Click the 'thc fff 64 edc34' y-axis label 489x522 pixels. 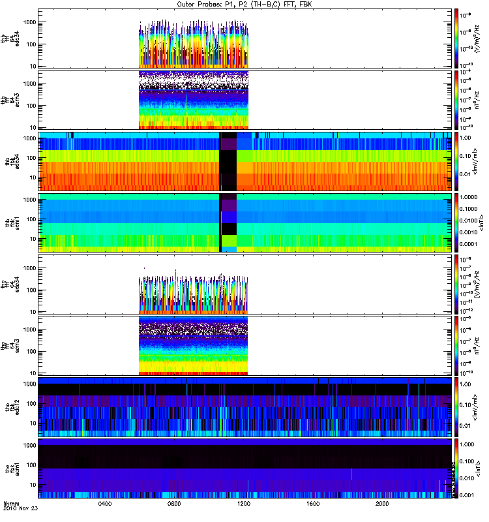pyautogui.click(x=10, y=284)
